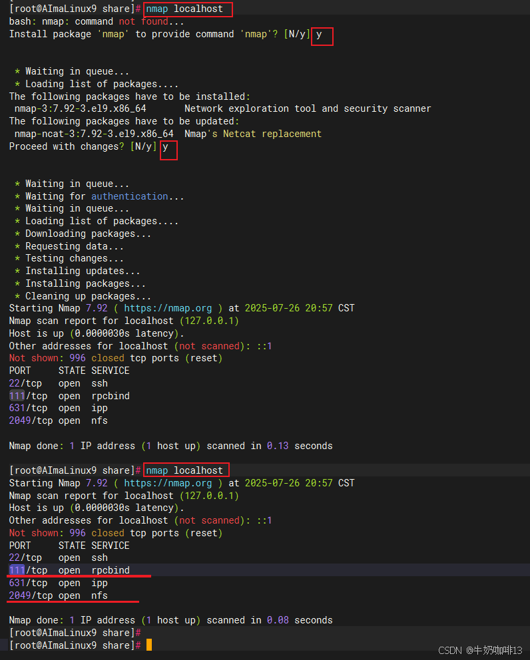Image resolution: width=530 pixels, height=660 pixels.
Task: Click the line ending 'scanned in 0.08 seconds'
Action: [170, 621]
